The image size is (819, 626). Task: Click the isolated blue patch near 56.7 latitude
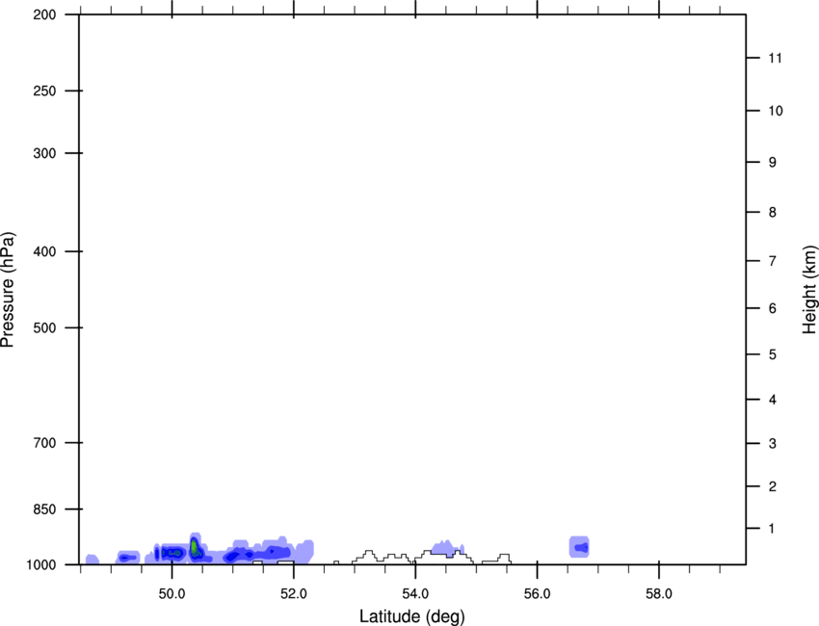(x=579, y=547)
